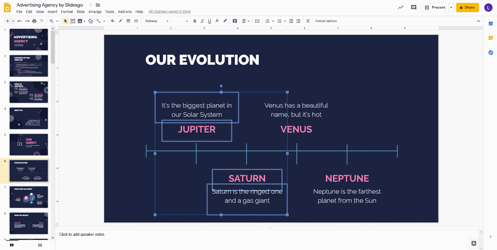Click the redo arrow
The image size is (497, 250).
(27, 21)
